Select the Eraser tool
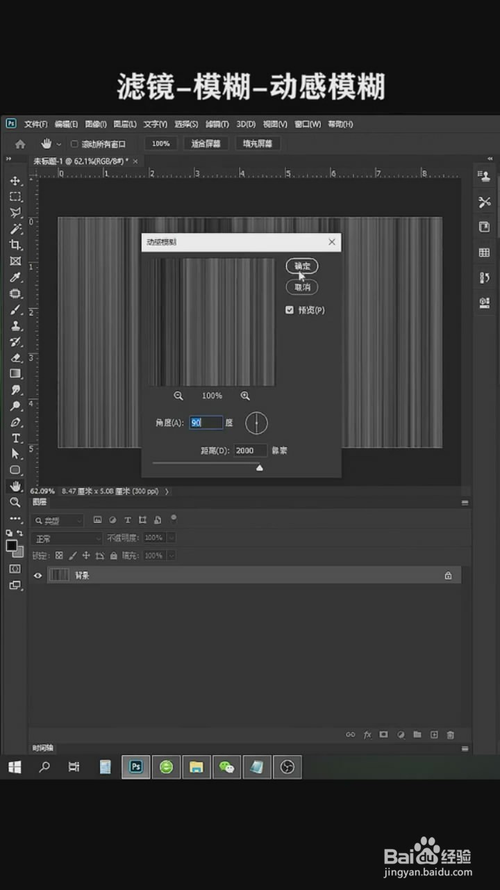 pos(15,358)
